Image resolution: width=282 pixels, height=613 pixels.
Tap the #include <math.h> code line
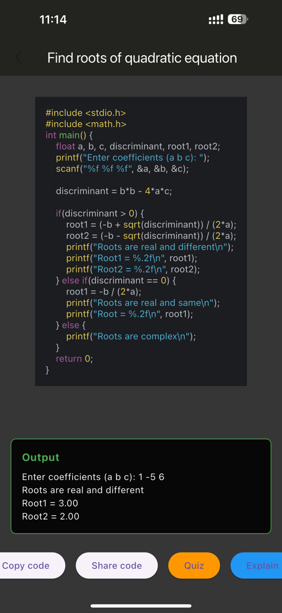tap(86, 125)
